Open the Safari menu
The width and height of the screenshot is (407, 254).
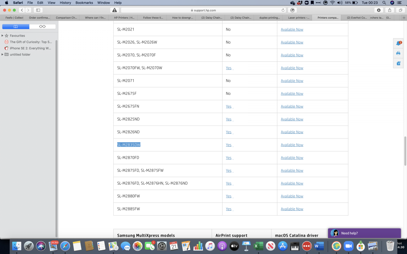point(18,2)
